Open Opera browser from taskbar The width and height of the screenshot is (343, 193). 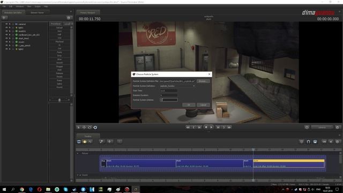coord(39,189)
